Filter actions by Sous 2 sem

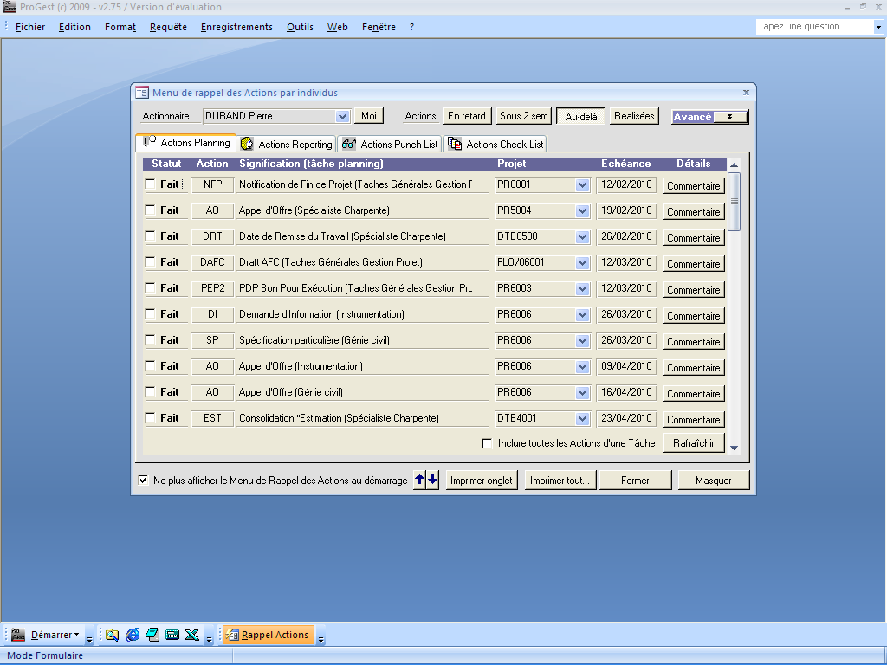click(524, 116)
